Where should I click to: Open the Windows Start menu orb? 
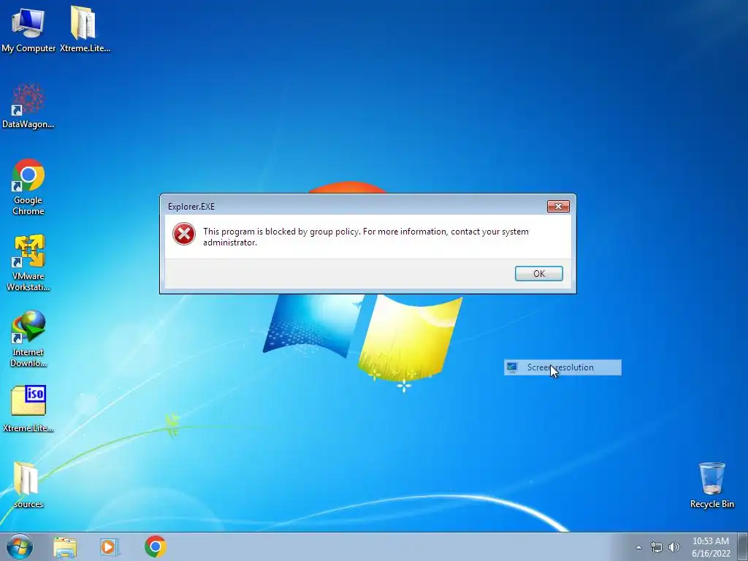click(x=20, y=546)
